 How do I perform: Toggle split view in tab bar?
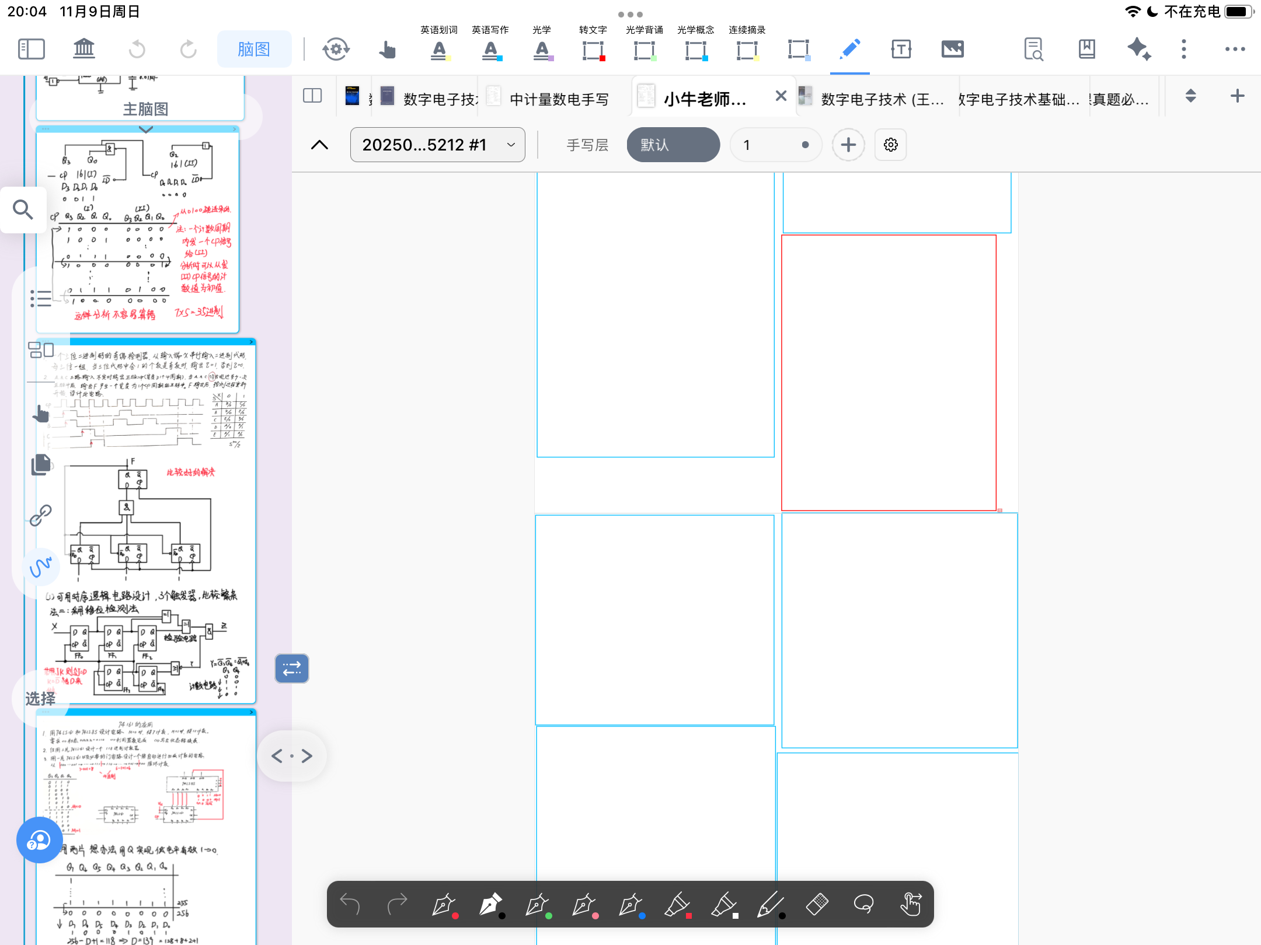[312, 96]
